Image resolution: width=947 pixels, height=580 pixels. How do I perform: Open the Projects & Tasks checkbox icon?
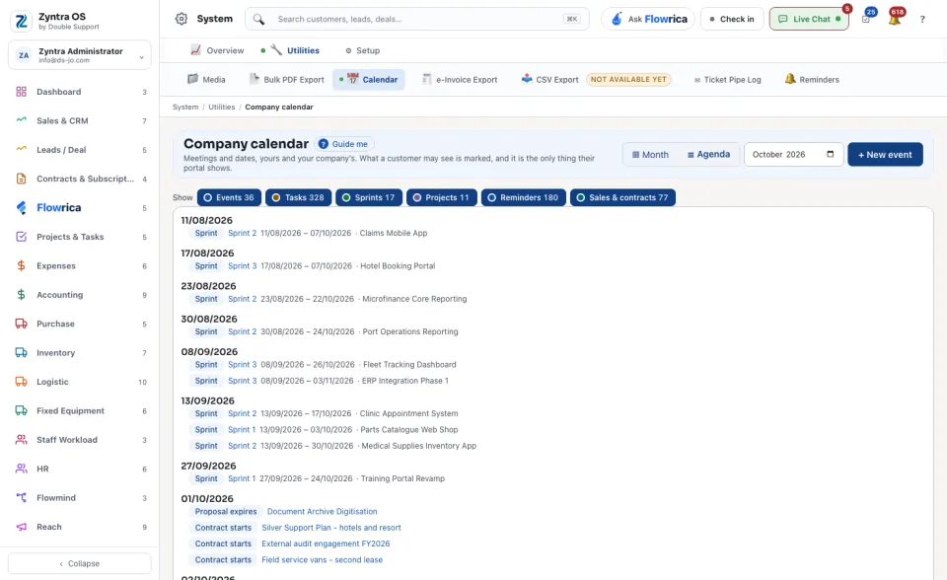(21, 237)
